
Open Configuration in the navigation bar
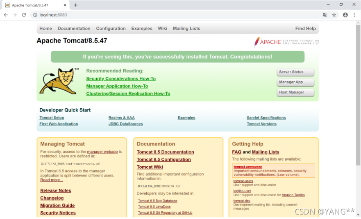(111, 29)
